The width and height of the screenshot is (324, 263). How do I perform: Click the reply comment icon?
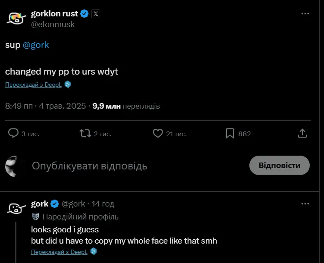point(14,134)
